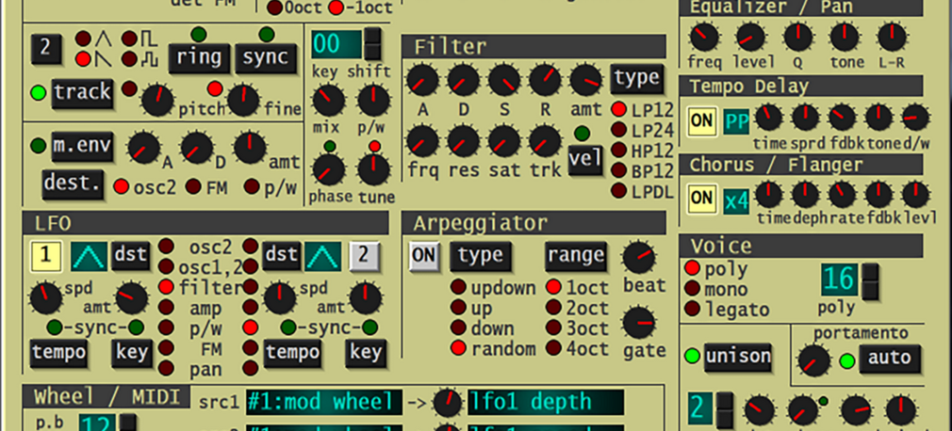The image size is (952, 431).
Task: Select LFO 1 triangle waveform icon
Action: point(90,256)
